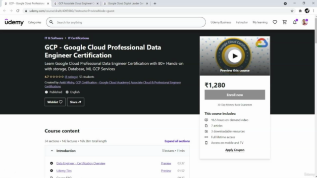Switch to the GCP Associate Cloud Engineer tab
The width and height of the screenshot is (317, 178).
(76, 3)
